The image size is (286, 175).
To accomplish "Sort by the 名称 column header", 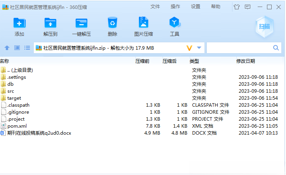I will tap(5, 61).
